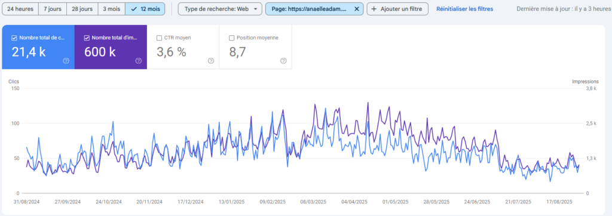Click Ajouter un filtre button
The width and height of the screenshot is (612, 216).
pyautogui.click(x=397, y=9)
